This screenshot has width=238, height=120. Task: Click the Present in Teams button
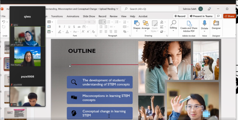coord(201,16)
